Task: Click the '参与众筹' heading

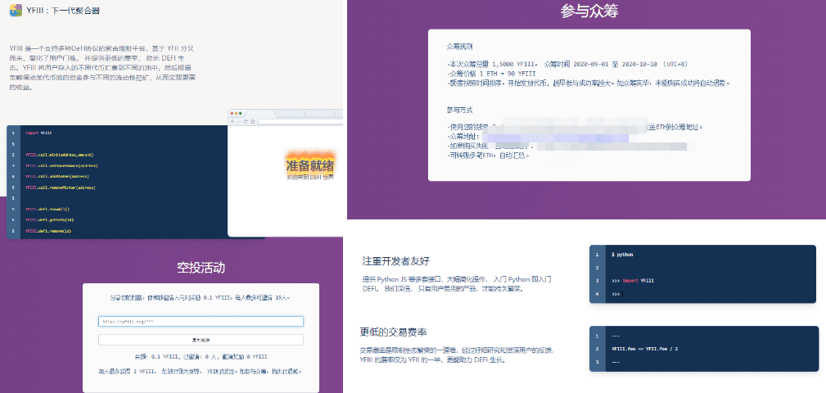Action: click(589, 11)
